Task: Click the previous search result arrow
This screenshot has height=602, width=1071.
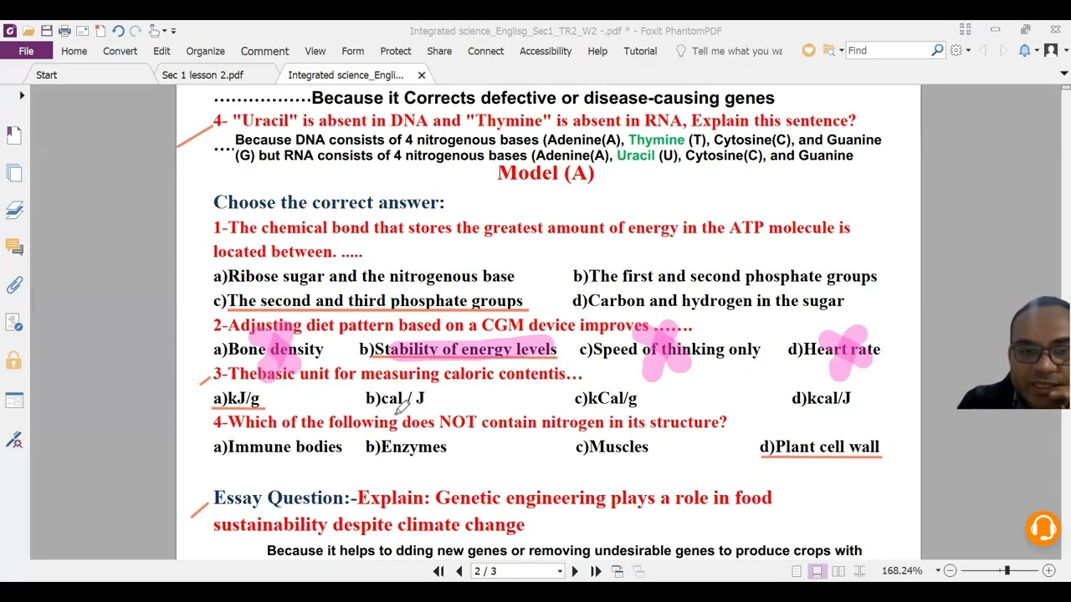Action: [982, 51]
